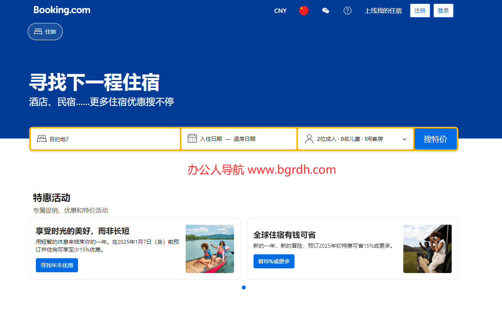Click the bed icon in 住宿 tab
This screenshot has width=502, height=314.
(38, 32)
